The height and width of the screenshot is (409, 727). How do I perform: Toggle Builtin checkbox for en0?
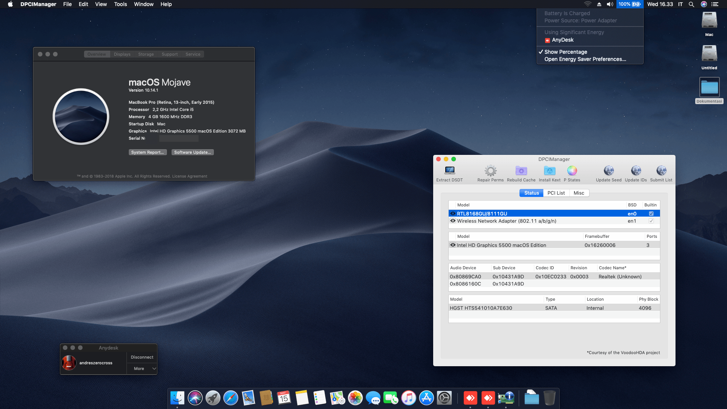pos(651,214)
